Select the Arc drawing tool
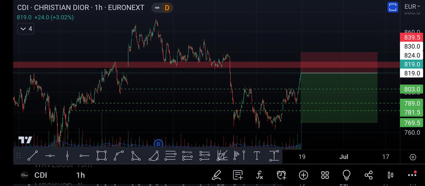 153,155
